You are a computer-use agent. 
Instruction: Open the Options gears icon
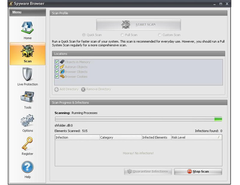click(27, 121)
